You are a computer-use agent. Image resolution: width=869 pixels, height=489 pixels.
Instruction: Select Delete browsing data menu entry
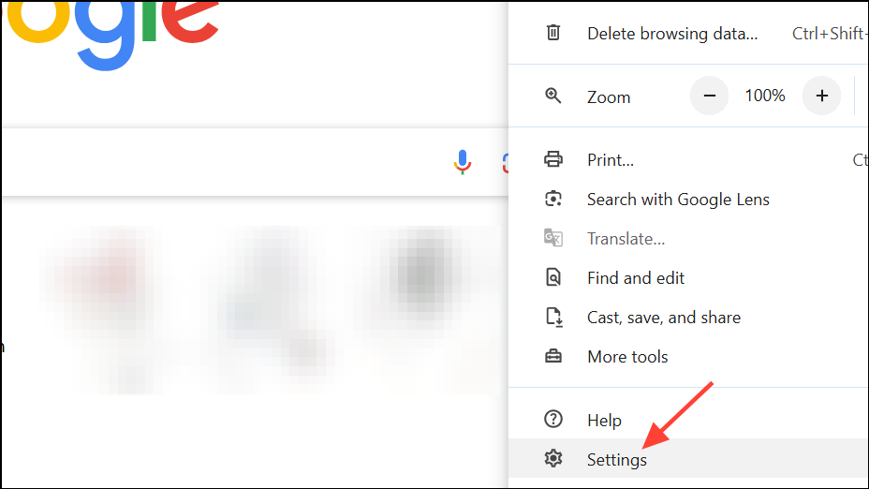[688, 34]
